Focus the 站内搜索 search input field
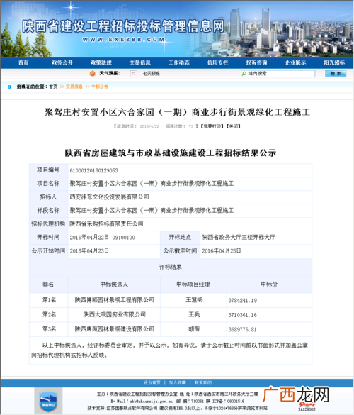This screenshot has height=415, width=354. 278,73
